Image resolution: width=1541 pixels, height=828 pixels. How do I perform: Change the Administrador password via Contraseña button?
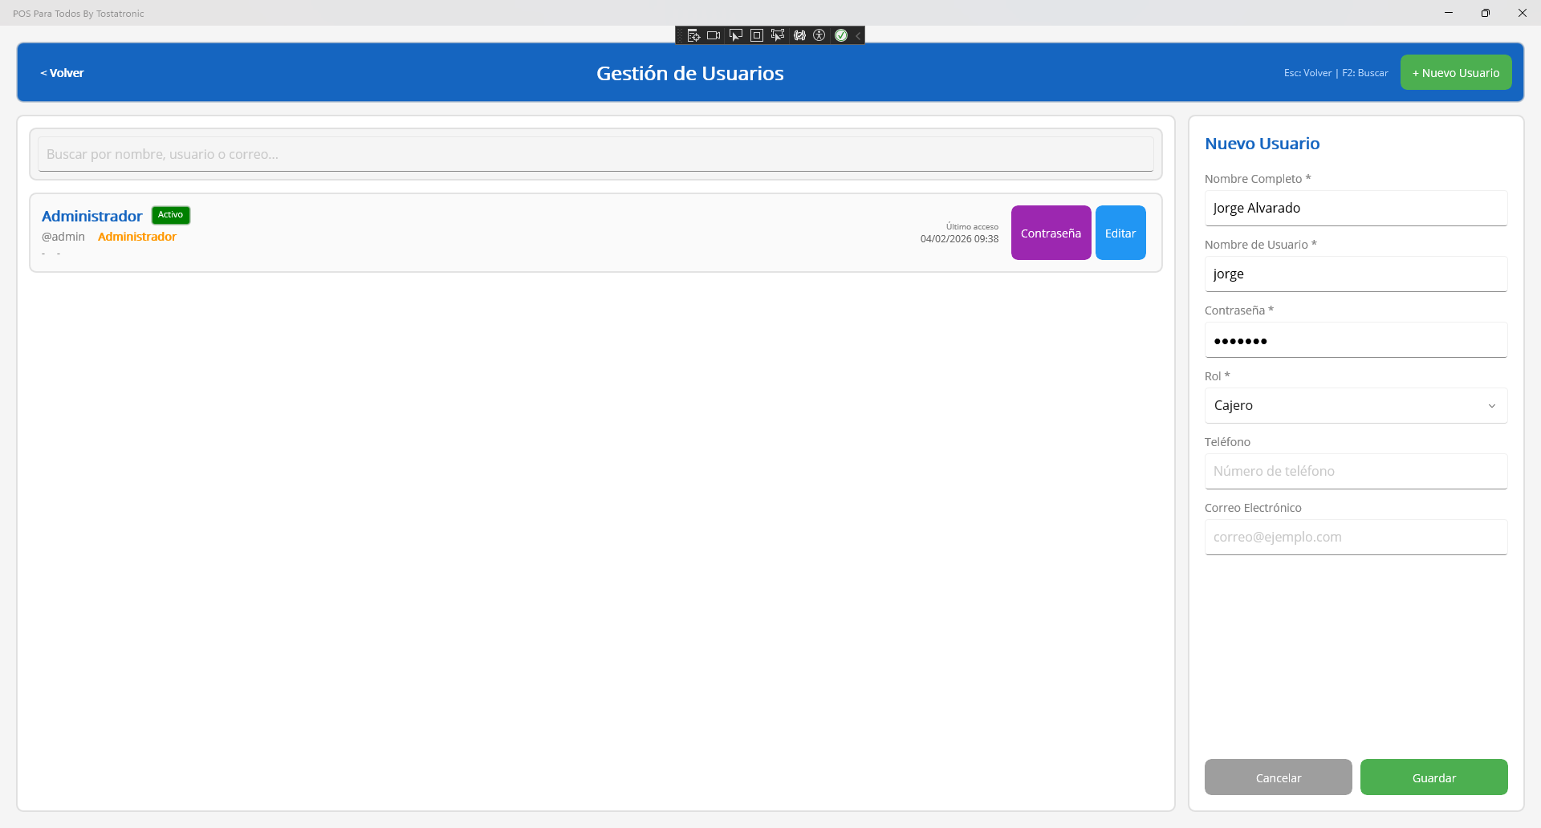pyautogui.click(x=1051, y=233)
